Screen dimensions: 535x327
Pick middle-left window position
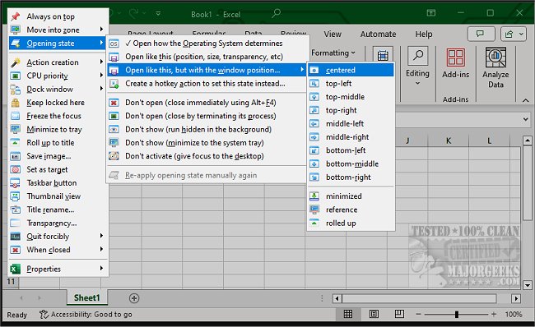[351, 123]
